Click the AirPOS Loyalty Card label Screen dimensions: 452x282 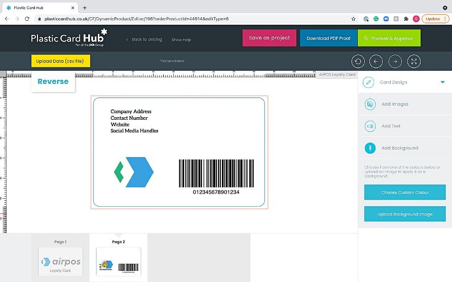coord(337,74)
